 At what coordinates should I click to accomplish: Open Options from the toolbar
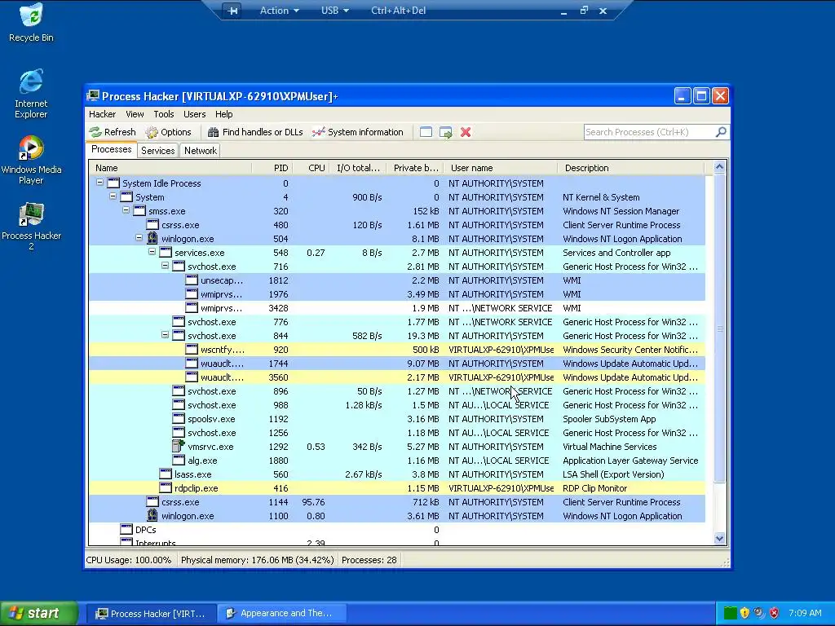coord(168,132)
